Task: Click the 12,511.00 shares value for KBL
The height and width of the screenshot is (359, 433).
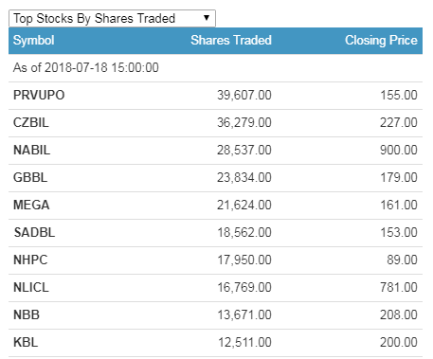Action: [x=244, y=342]
